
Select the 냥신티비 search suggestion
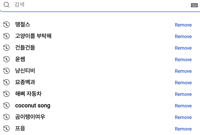pos(25,71)
